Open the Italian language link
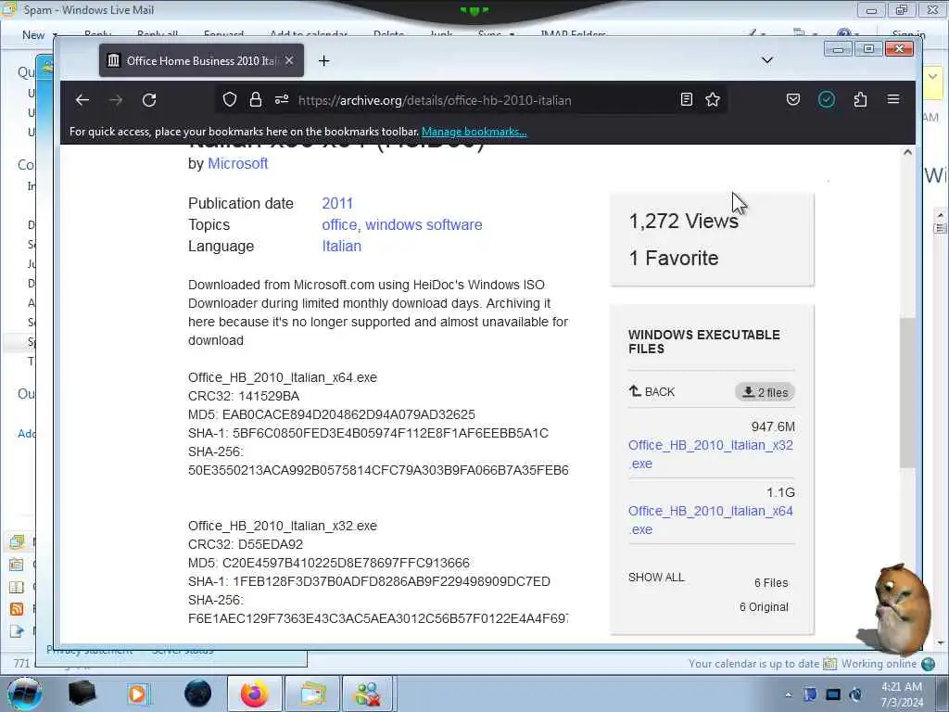This screenshot has width=949, height=712. click(x=341, y=246)
